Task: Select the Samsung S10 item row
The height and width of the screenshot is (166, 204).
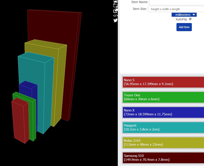Action: coord(163,158)
